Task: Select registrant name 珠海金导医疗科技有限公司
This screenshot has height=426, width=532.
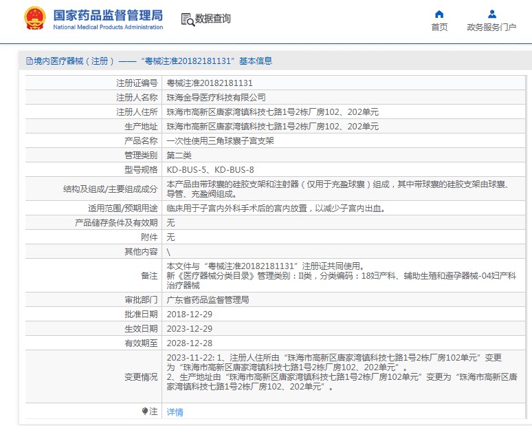Action: (216, 98)
